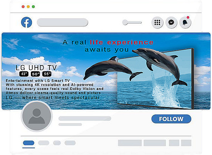Screen dimensions: 212x155
Task: Click the '50"' size badge
Action: [x=35, y=74]
